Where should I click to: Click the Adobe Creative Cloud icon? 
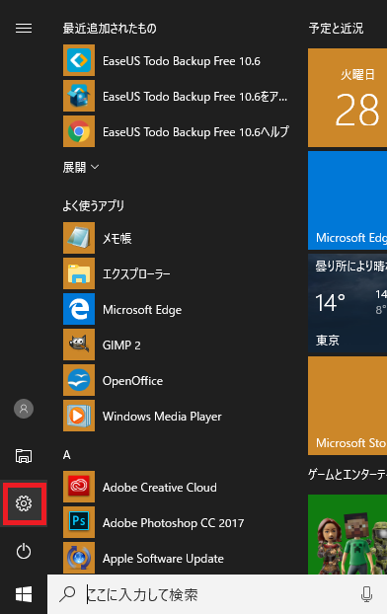pos(79,487)
